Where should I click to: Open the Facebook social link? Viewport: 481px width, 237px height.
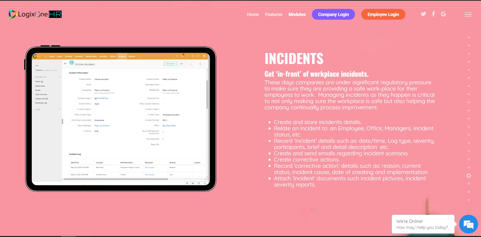pos(433,14)
